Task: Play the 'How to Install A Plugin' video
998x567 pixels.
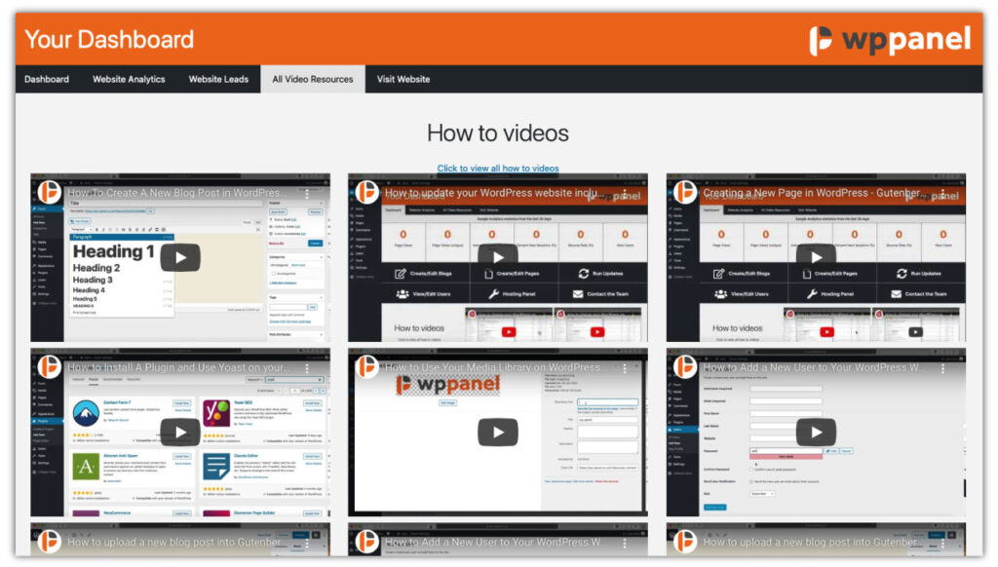Action: click(x=180, y=433)
